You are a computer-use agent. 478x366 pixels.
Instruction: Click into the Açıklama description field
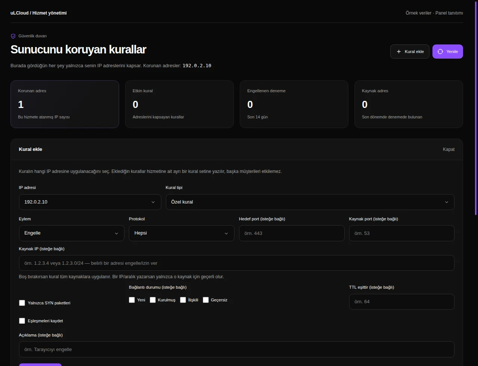237,350
